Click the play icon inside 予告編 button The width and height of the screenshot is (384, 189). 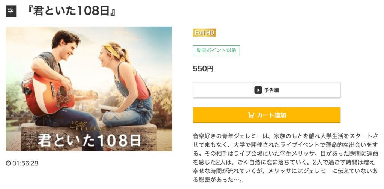pos(258,90)
